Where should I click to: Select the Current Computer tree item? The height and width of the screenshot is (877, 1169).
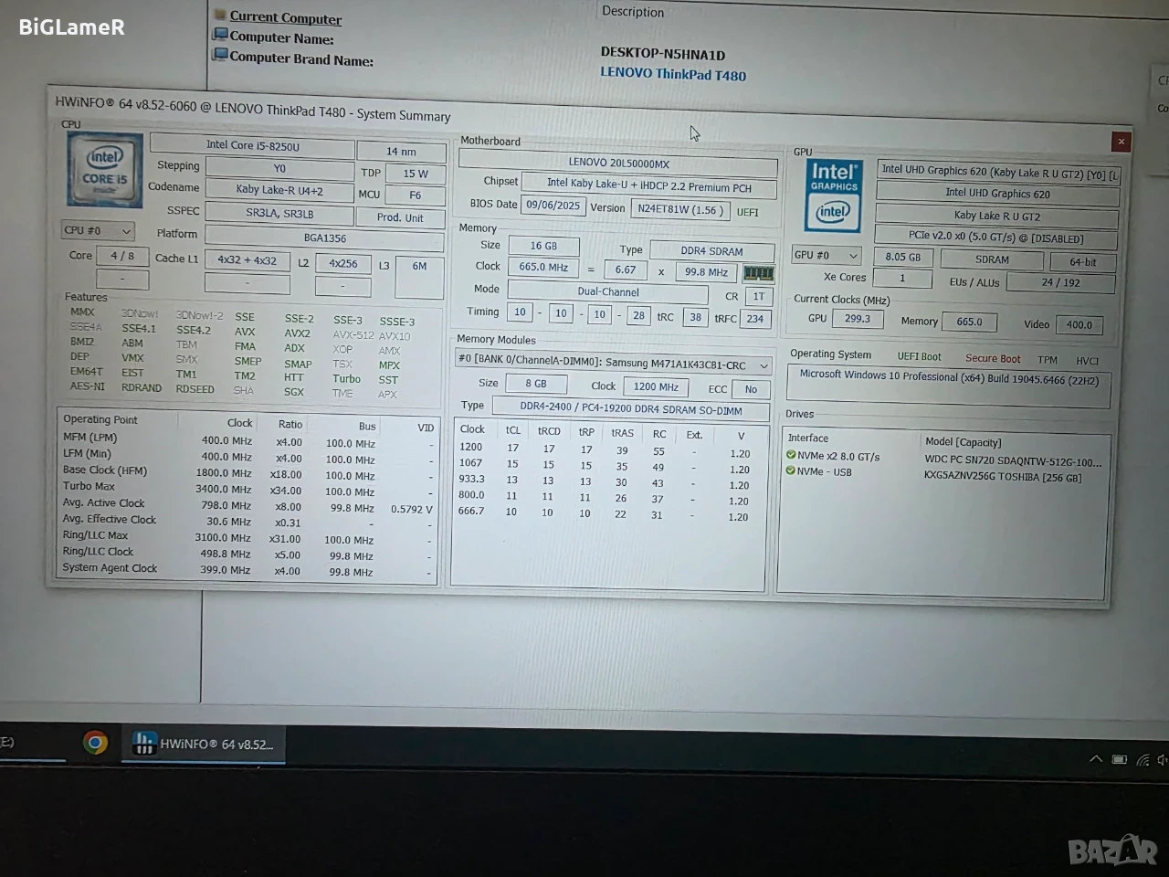point(285,17)
